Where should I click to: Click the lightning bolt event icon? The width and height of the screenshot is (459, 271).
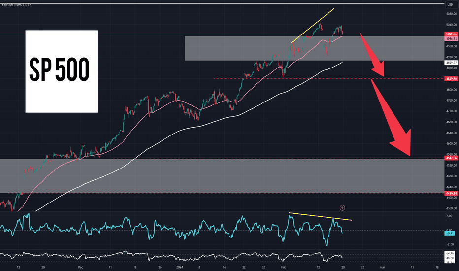[342, 208]
